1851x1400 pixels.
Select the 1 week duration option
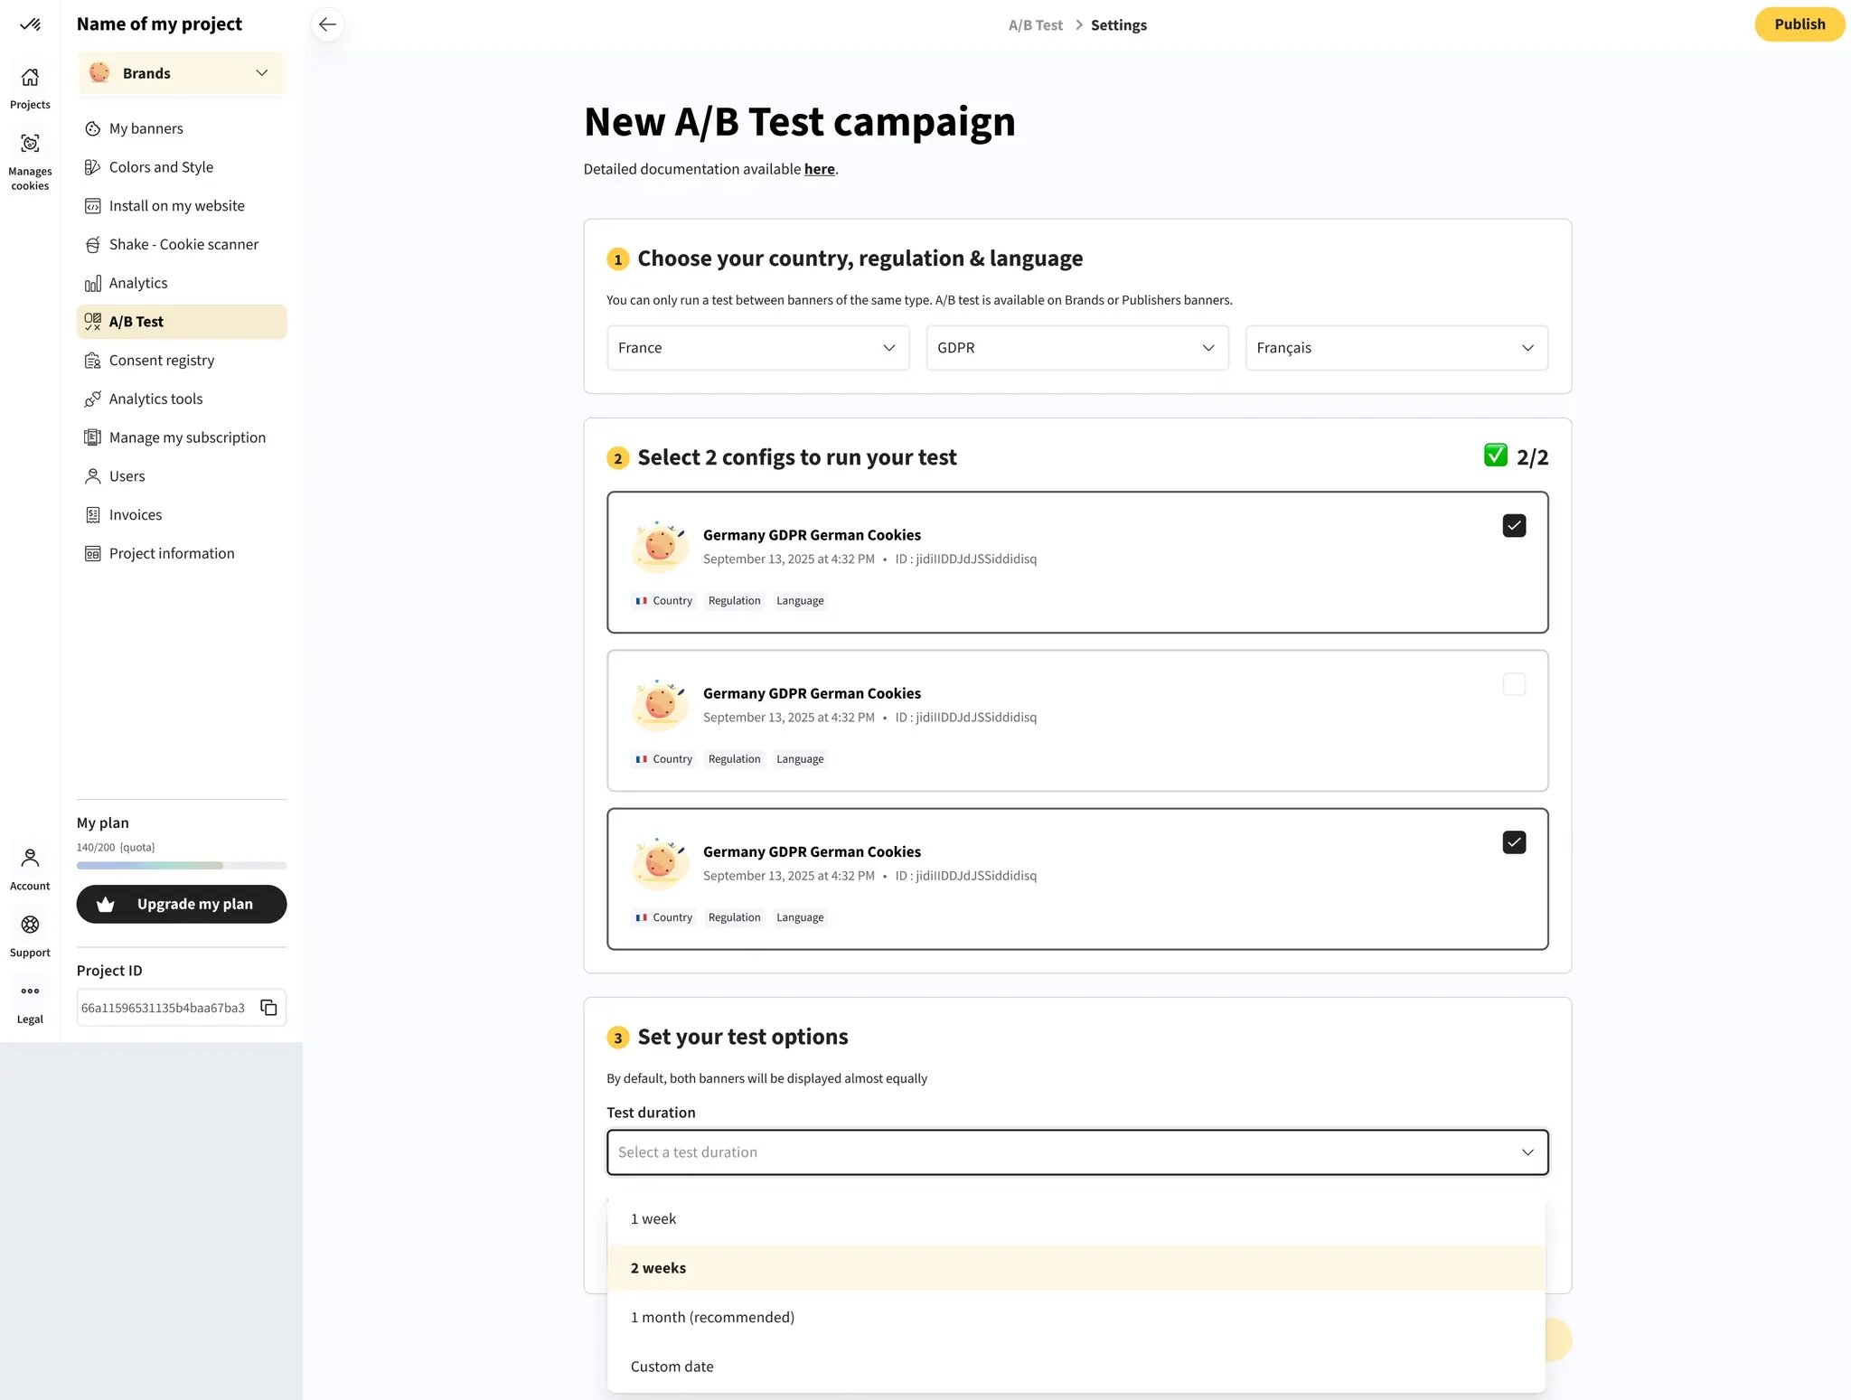coord(1076,1219)
